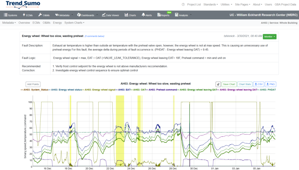Image resolution: width=299 pixels, height=170 pixels.
Task: Go to the O&Ms sub-navigation tab
Action: (46, 23)
